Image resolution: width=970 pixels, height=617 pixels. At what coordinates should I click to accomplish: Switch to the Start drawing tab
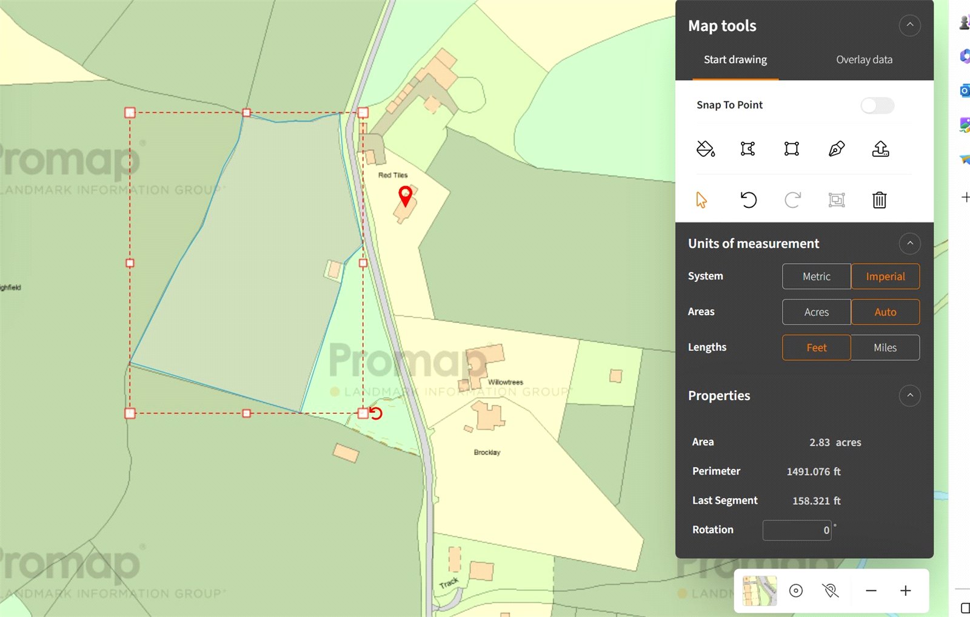click(735, 59)
